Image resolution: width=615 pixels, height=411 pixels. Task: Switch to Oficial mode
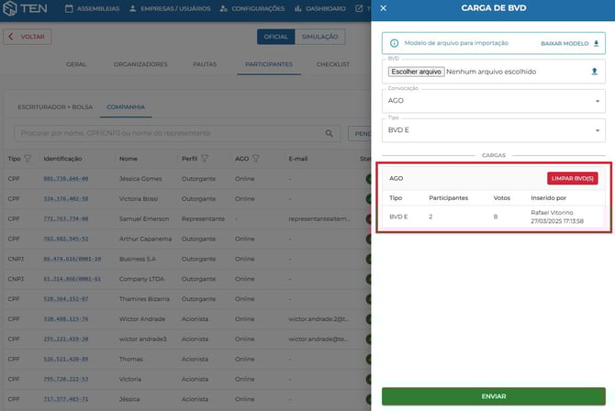275,38
